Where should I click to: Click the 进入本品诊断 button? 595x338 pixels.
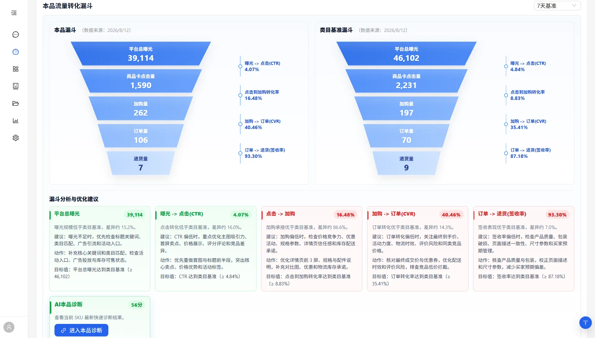[81, 330]
